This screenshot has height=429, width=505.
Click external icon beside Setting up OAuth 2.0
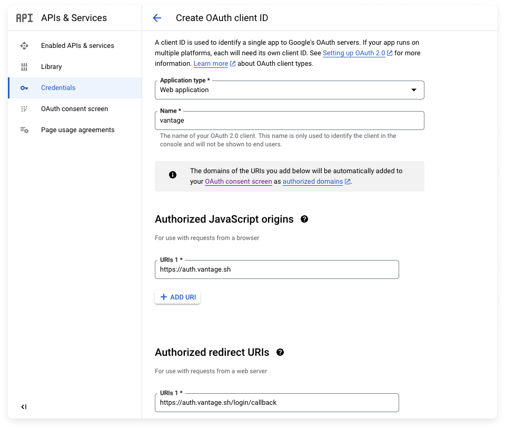coord(389,53)
